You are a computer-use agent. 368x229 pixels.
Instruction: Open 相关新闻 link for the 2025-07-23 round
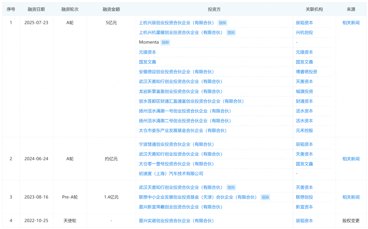[x=350, y=22]
